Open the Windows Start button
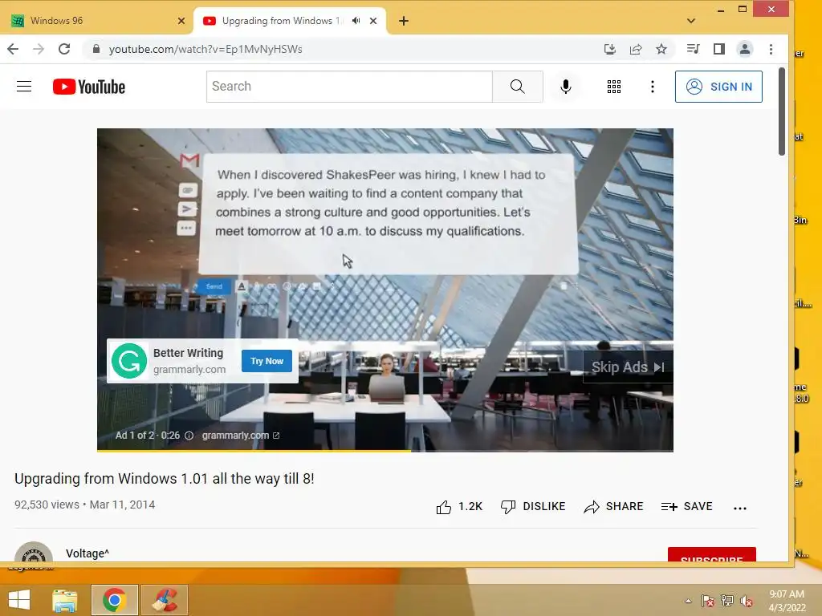The height and width of the screenshot is (616, 822). [x=19, y=600]
